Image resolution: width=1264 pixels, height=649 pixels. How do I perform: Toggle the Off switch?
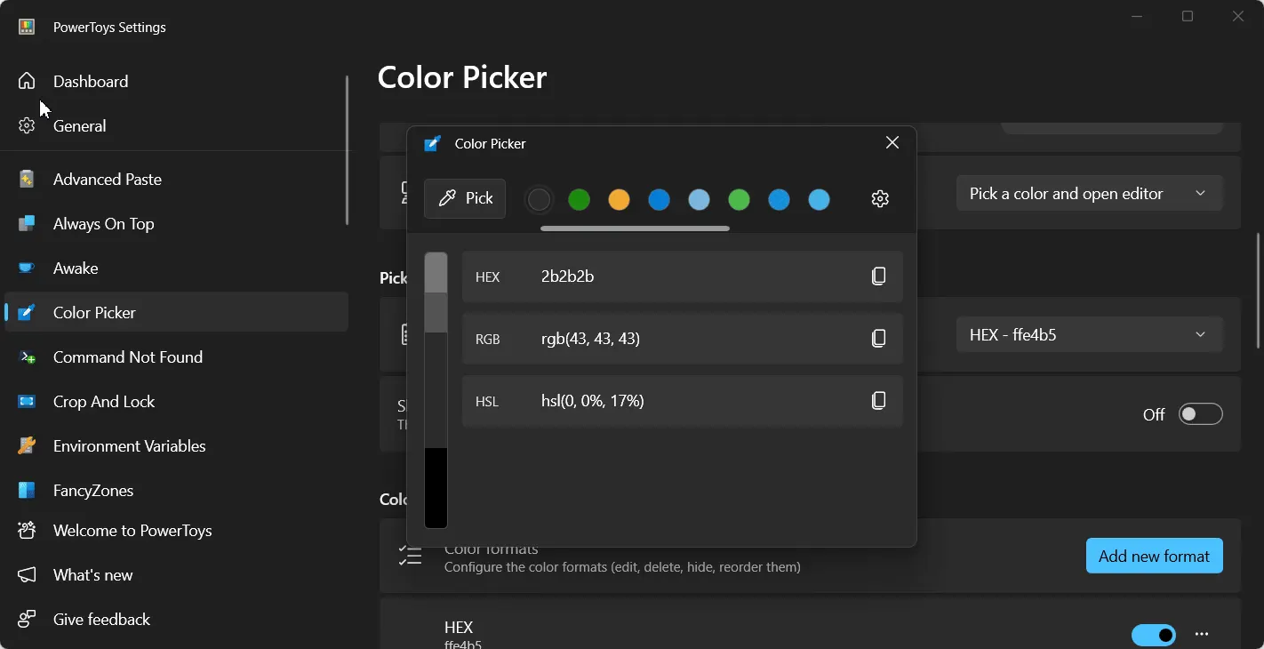(1200, 414)
